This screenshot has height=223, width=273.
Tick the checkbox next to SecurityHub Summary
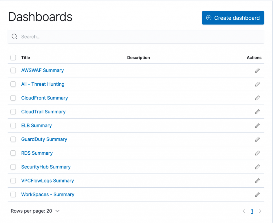13,167
